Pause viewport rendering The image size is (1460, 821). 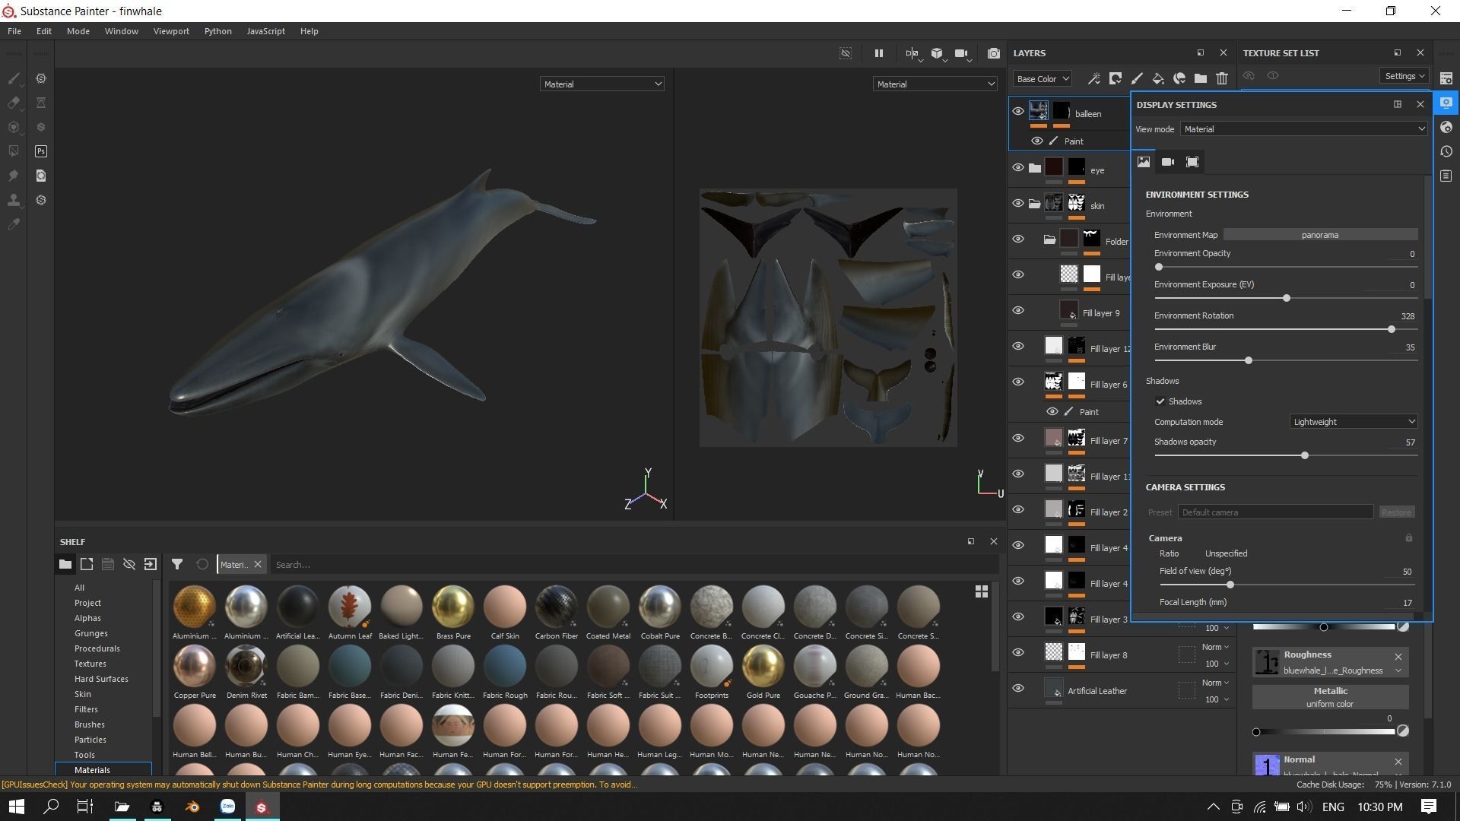pos(878,53)
